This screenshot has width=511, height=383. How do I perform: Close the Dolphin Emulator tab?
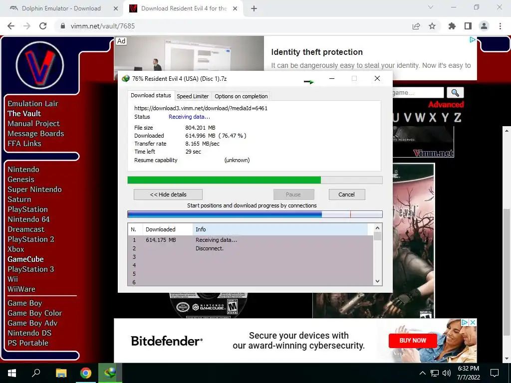[116, 8]
